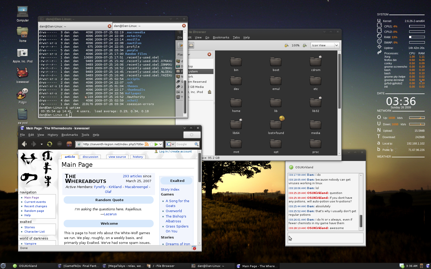
Task: Expand the address bar URL history dropdown
Action: coord(161,144)
